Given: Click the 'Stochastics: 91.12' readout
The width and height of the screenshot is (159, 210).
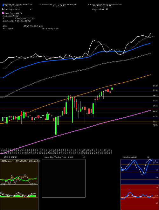Looking at the screenshot, I should click(10, 16).
